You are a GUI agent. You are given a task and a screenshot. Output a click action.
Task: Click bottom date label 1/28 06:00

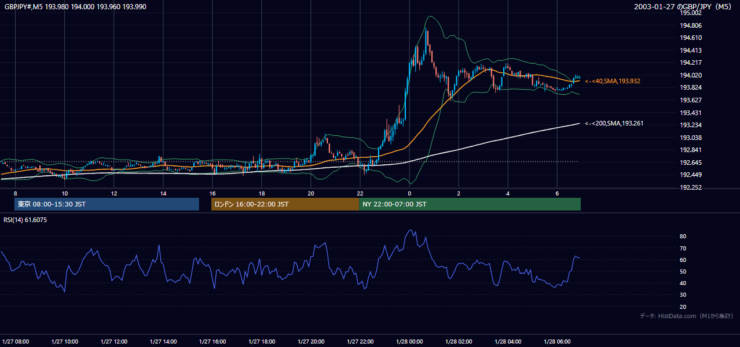pyautogui.click(x=557, y=341)
